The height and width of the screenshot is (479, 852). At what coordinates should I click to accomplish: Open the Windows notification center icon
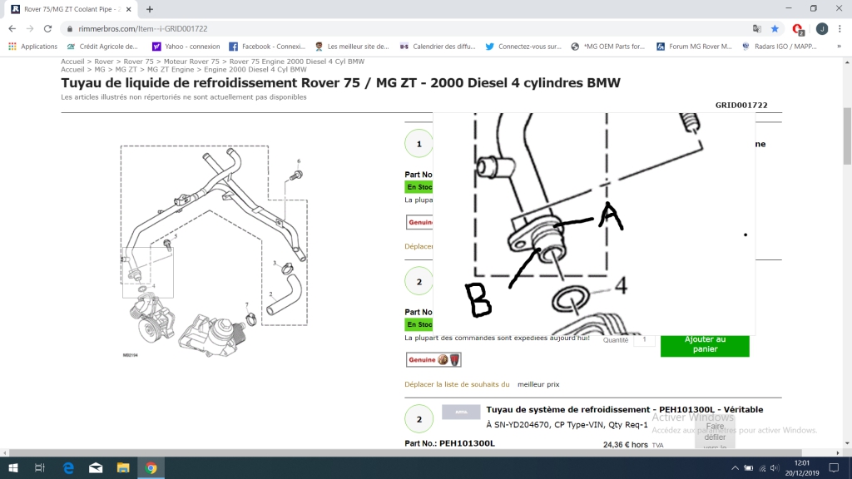click(834, 468)
